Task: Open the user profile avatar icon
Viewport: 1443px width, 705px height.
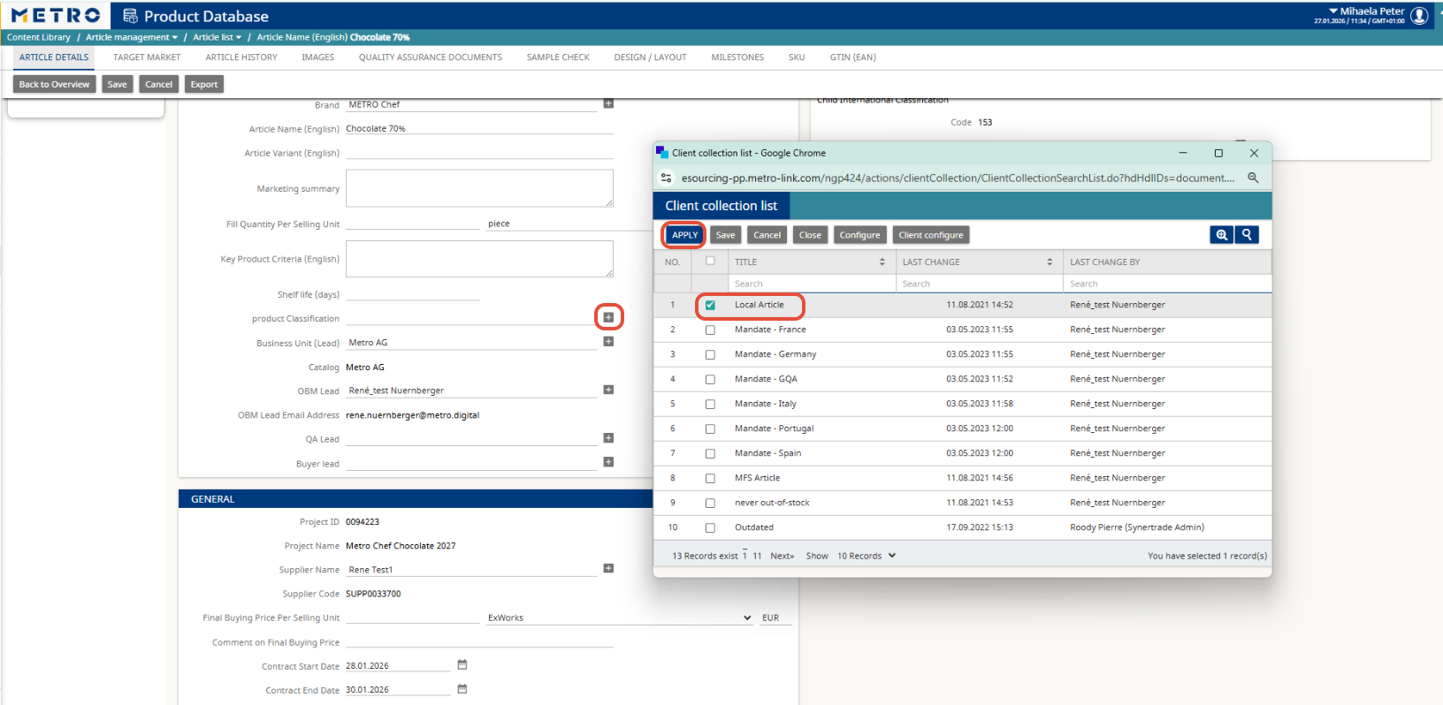Action: [x=1420, y=15]
